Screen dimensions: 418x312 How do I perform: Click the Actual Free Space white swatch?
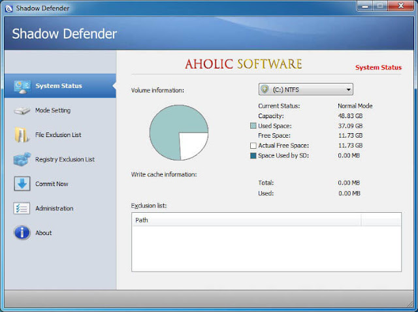coord(253,146)
